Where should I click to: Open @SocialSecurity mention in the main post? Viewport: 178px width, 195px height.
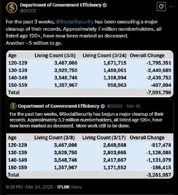[x=75, y=22]
